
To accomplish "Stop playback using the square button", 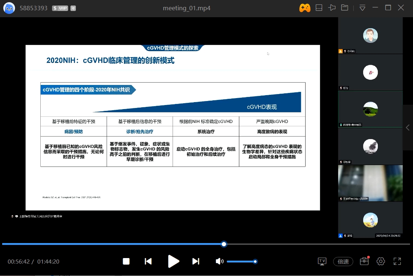I will 126,261.
